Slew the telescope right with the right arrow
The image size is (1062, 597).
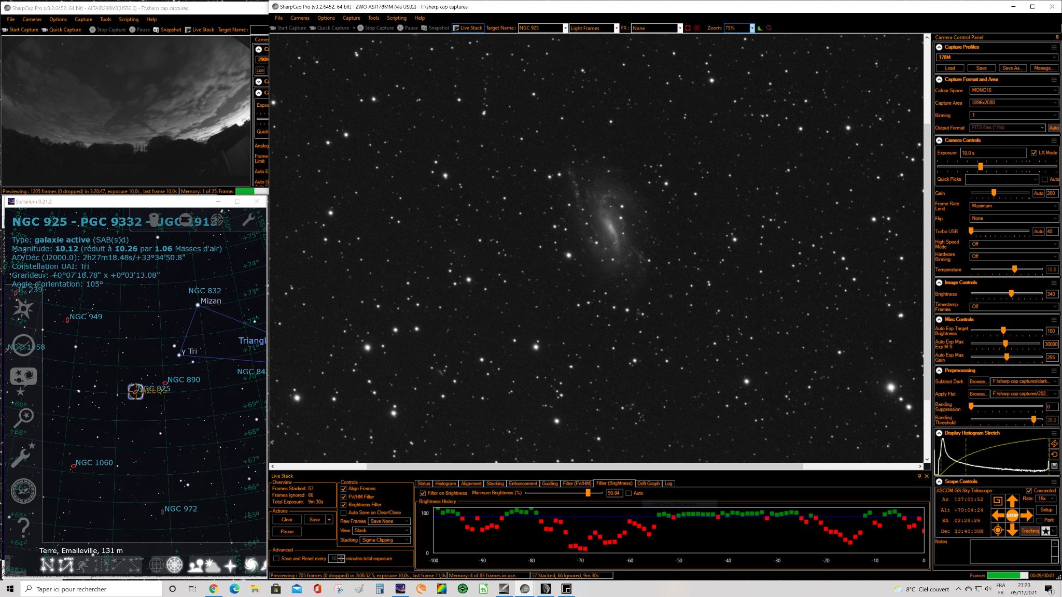(1026, 515)
